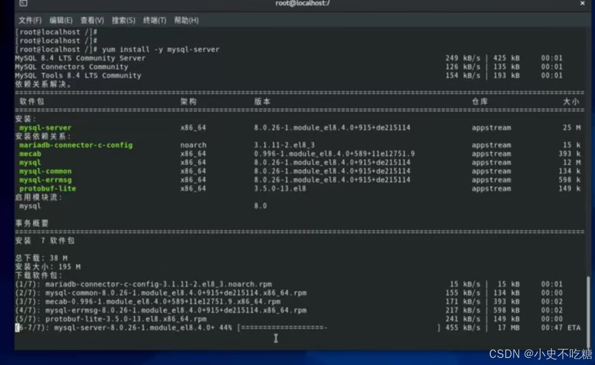
Task: Click the green mecab package name
Action: (30, 154)
